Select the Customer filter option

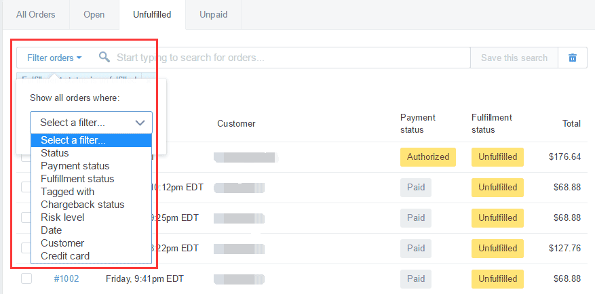click(62, 243)
